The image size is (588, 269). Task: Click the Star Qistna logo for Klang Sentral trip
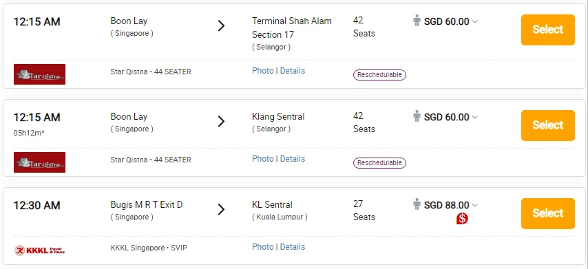point(39,162)
